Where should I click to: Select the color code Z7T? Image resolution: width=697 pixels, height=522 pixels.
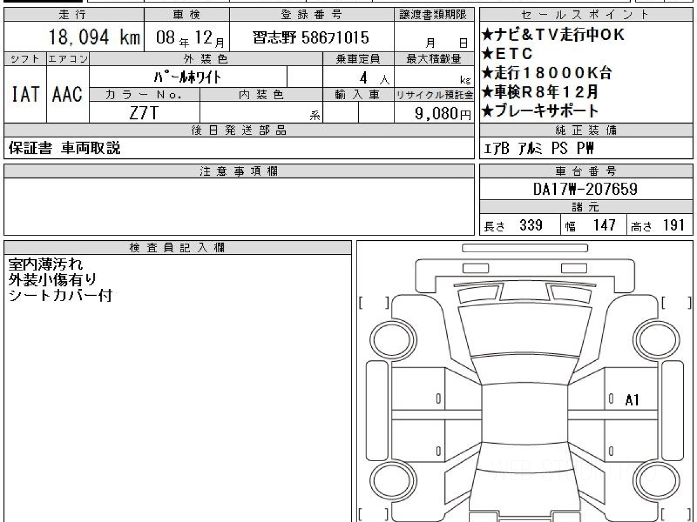(x=144, y=113)
